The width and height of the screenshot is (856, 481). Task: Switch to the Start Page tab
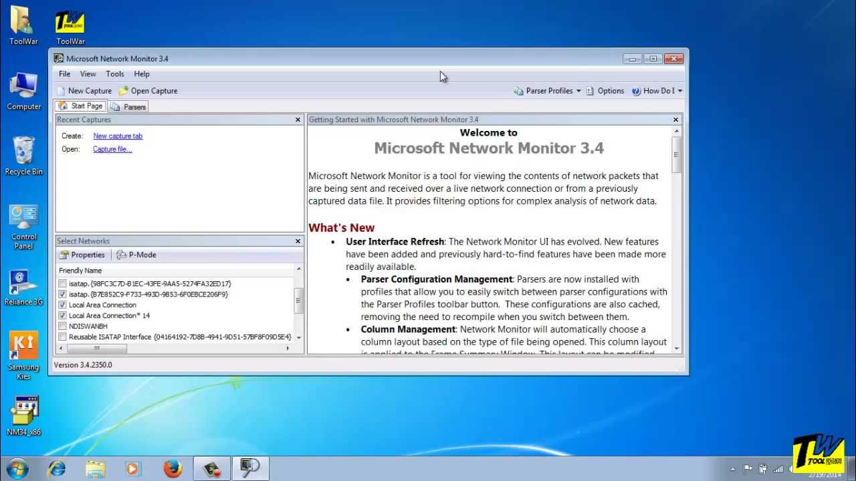(80, 106)
